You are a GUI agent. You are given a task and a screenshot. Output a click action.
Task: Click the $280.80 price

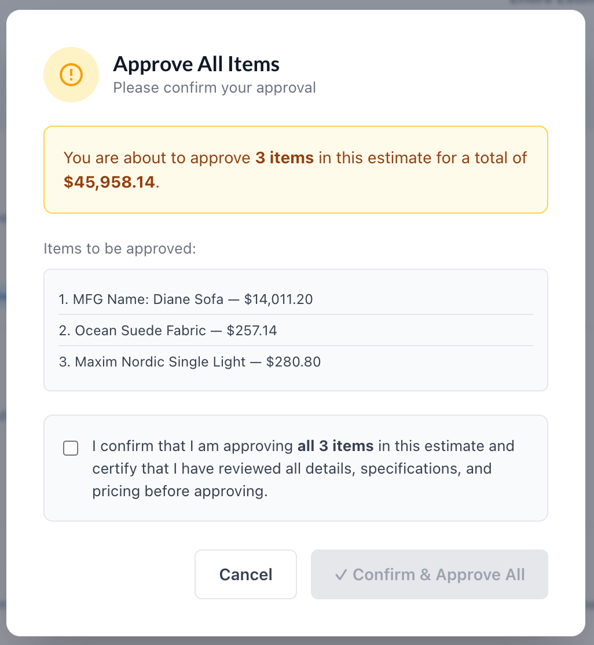[294, 361]
